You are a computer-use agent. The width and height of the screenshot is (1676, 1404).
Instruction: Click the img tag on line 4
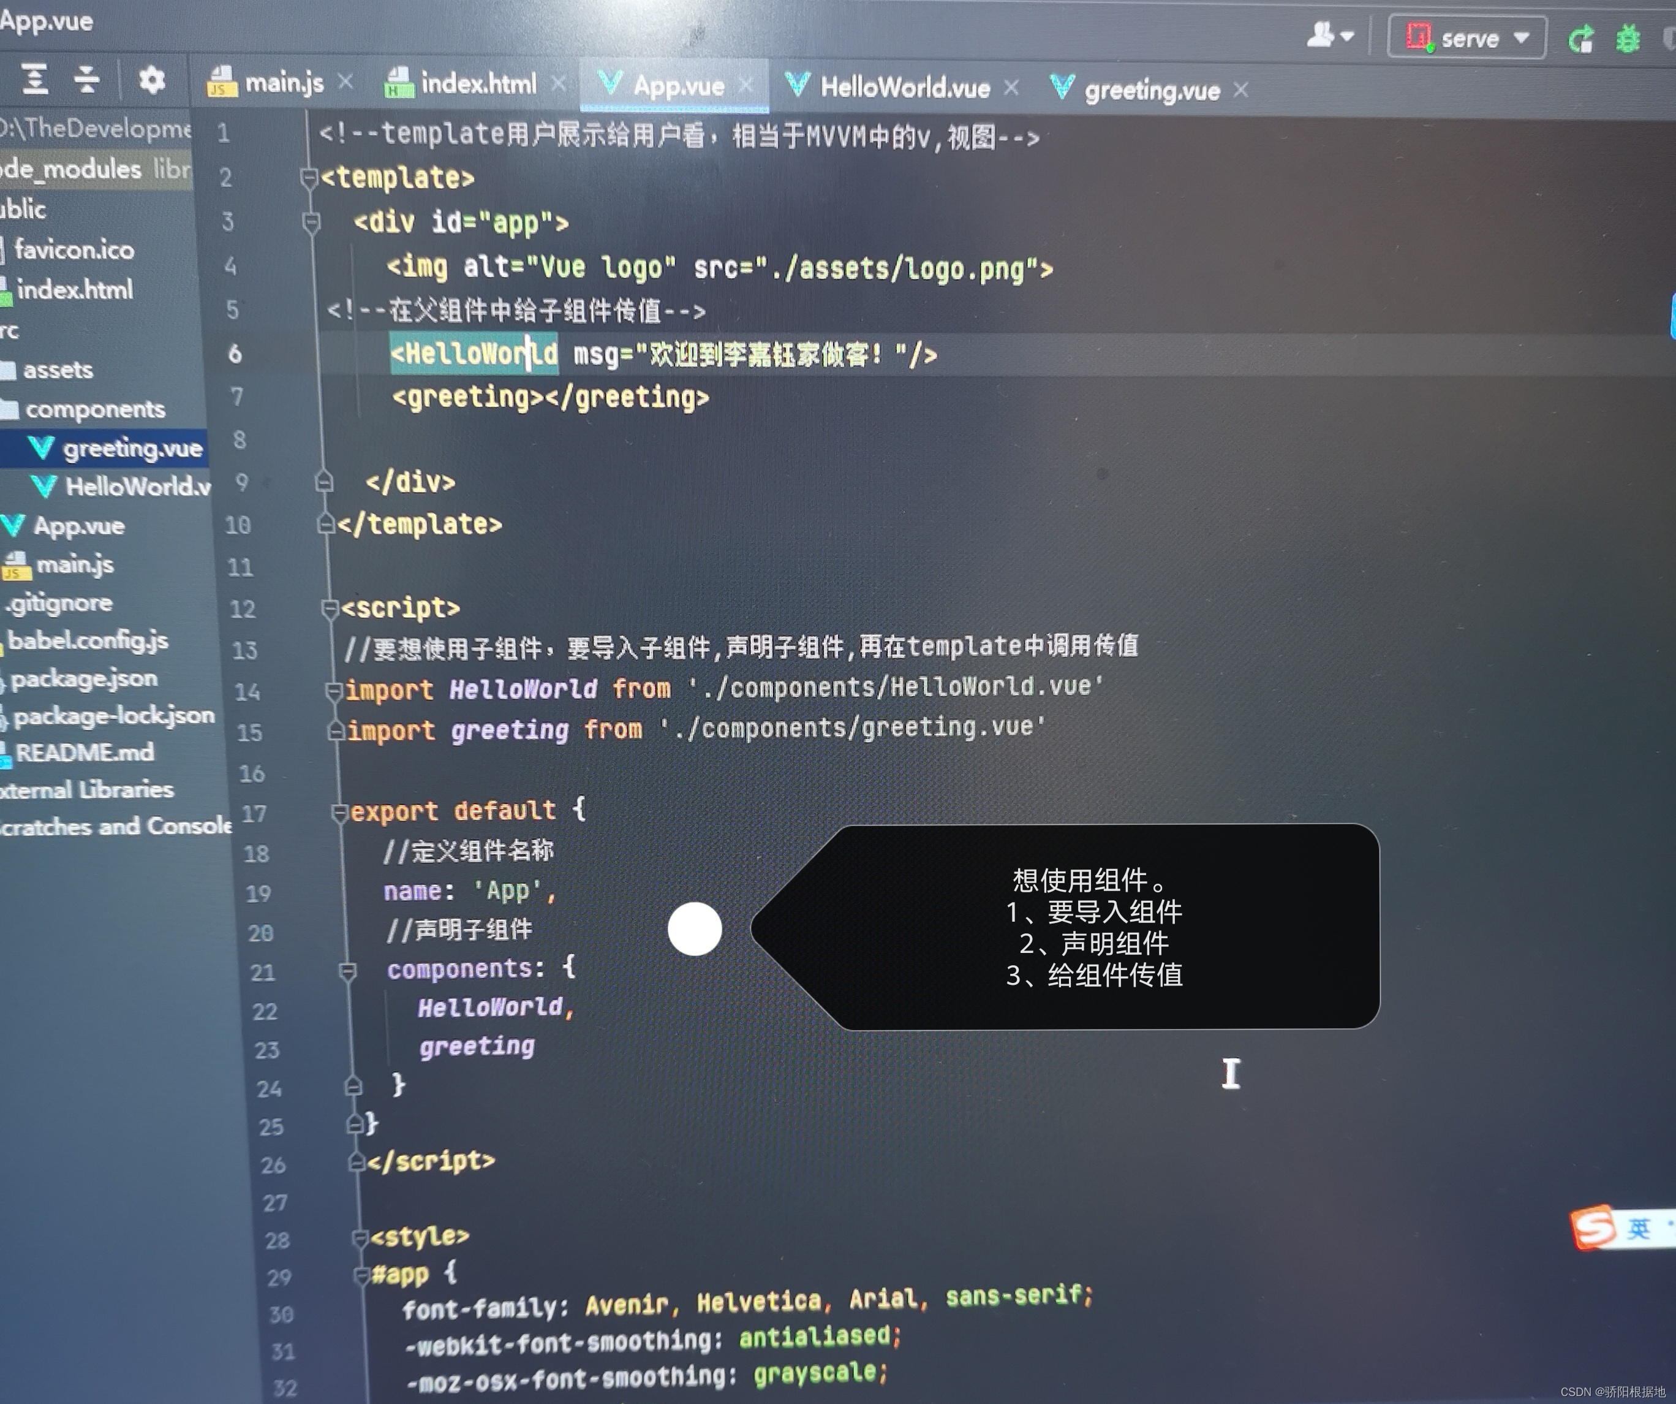click(720, 268)
